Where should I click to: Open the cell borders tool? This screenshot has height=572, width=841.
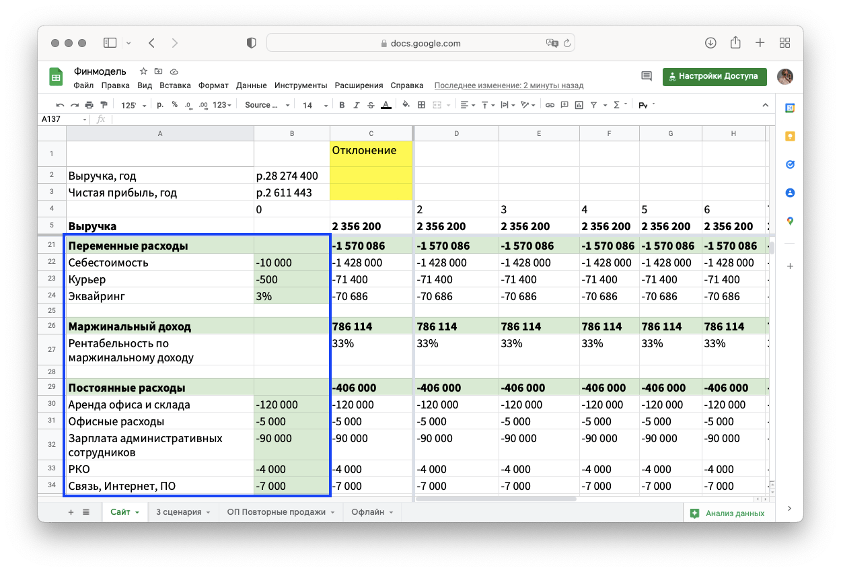(x=422, y=105)
